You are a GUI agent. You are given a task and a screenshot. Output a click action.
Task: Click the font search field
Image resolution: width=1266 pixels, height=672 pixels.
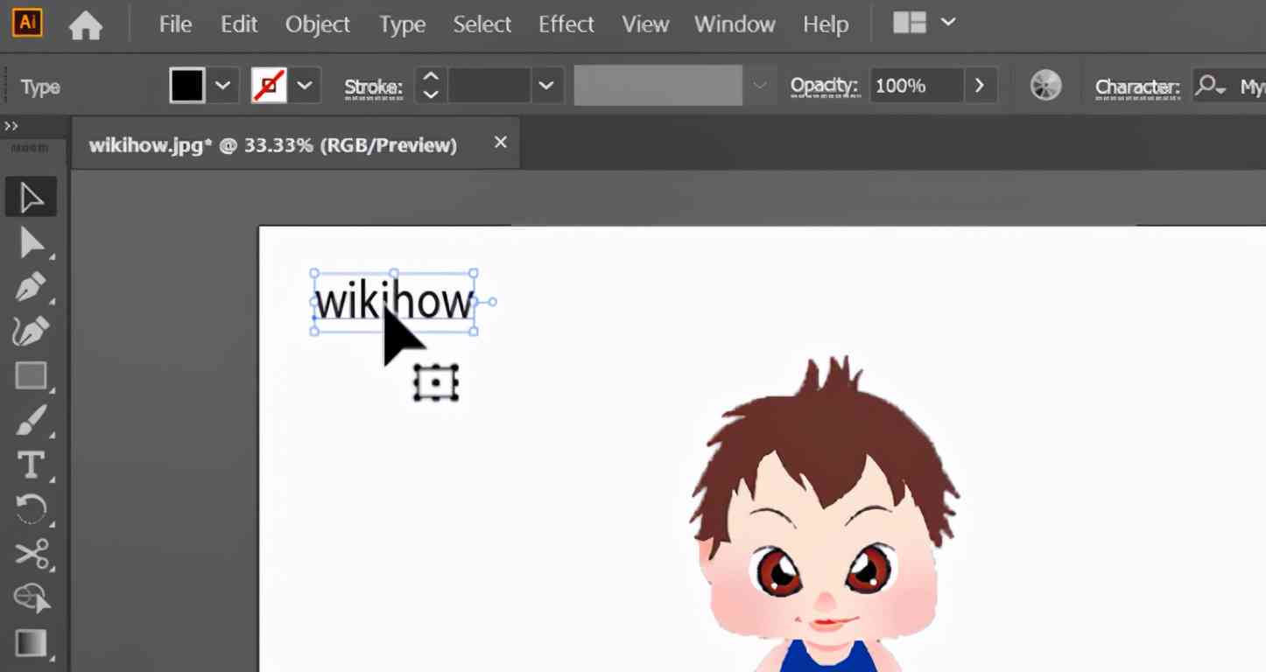coord(1229,86)
